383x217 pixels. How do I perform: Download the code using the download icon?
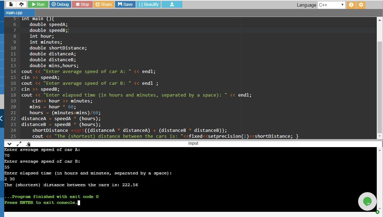[172, 4]
